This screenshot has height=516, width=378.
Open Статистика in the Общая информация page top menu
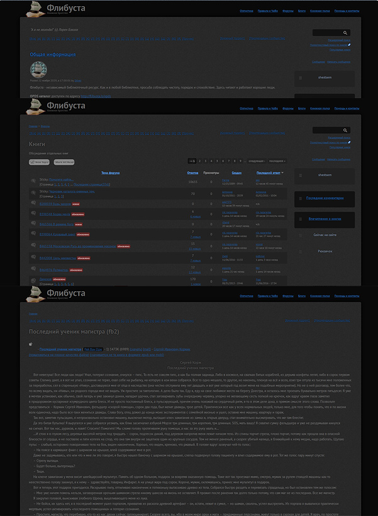click(247, 11)
